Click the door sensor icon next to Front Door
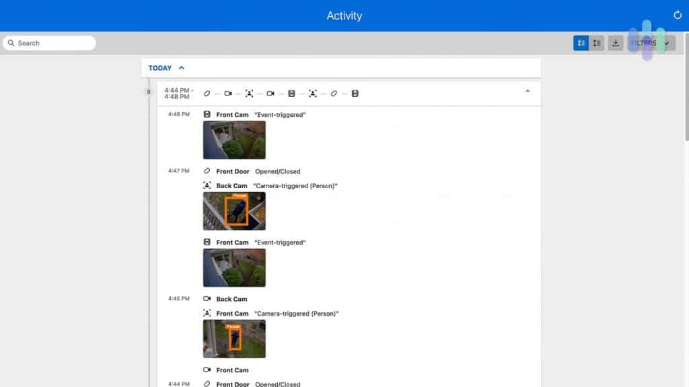Image resolution: width=689 pixels, height=387 pixels. coord(207,171)
